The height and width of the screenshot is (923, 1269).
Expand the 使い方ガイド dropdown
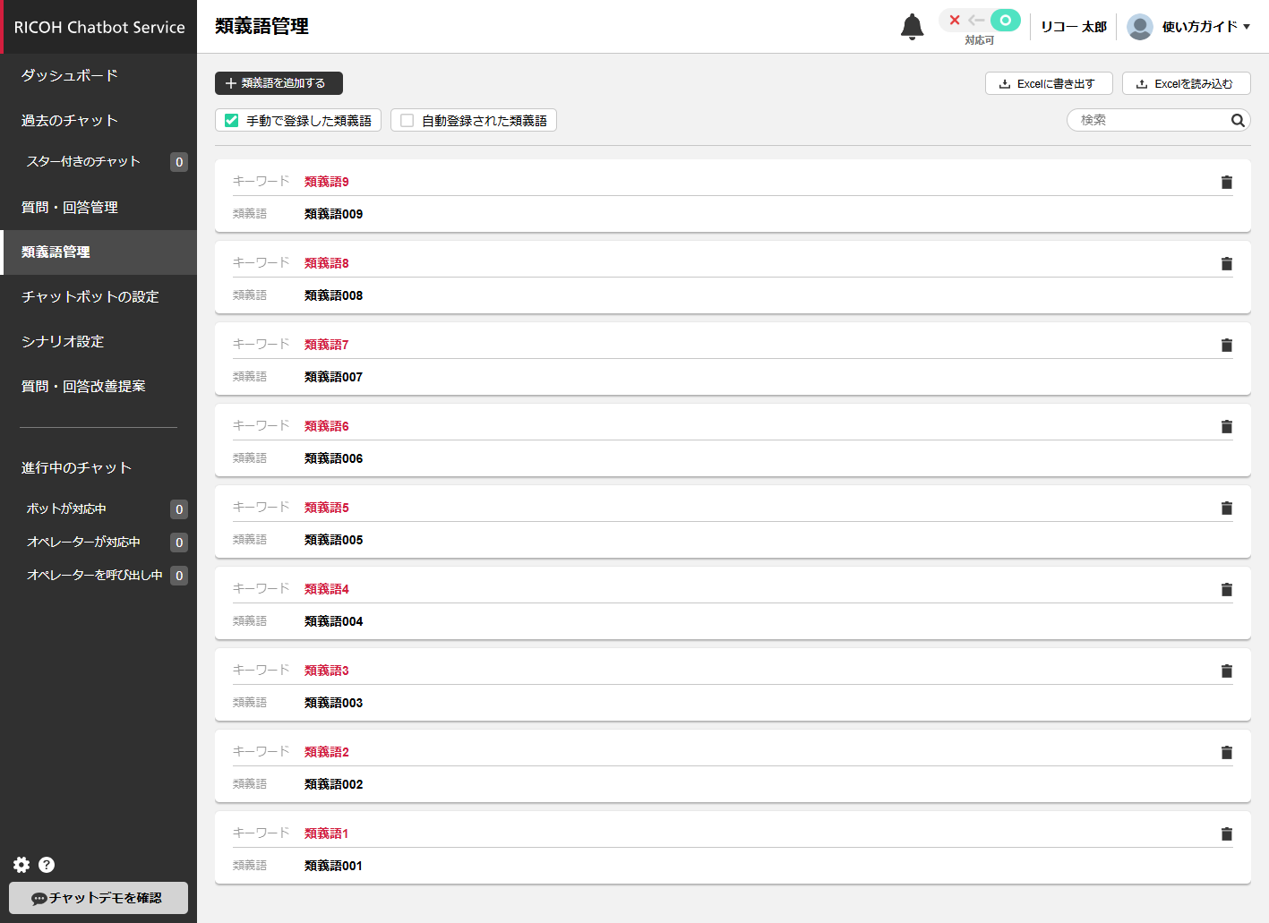click(1205, 27)
